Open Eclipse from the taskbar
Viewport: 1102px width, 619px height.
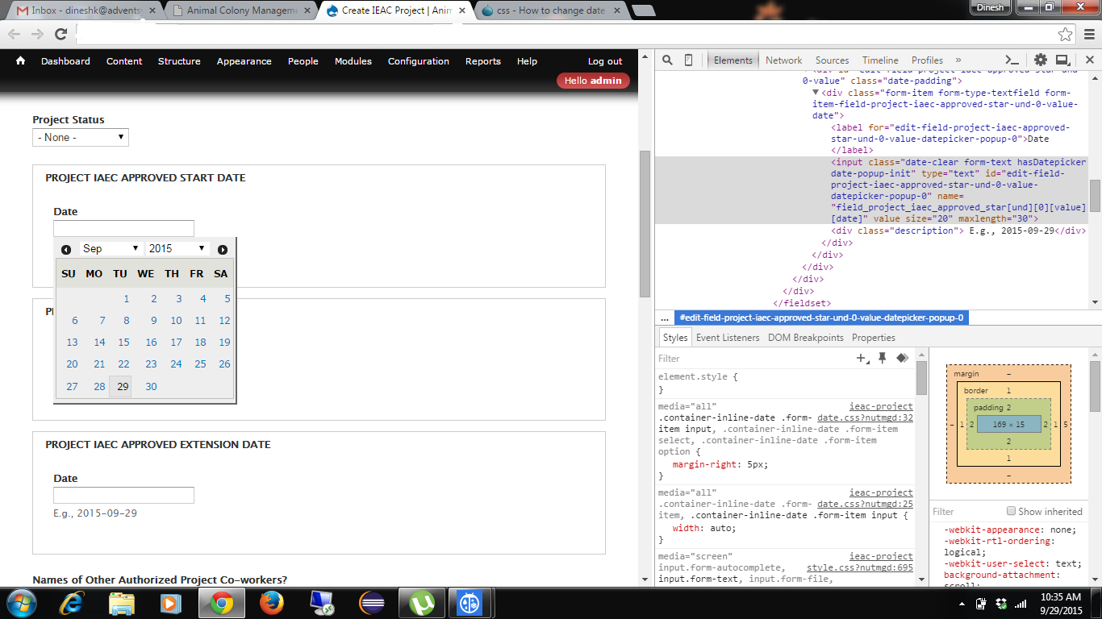(x=371, y=603)
